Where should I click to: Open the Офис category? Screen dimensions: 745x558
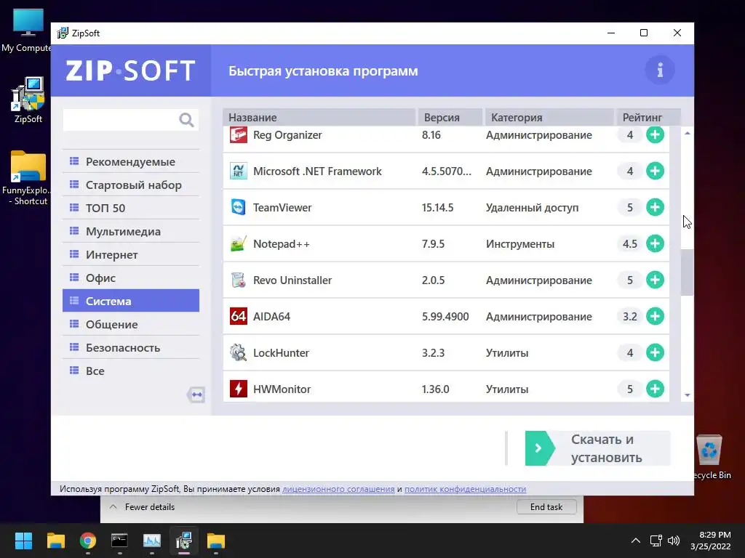(x=131, y=278)
